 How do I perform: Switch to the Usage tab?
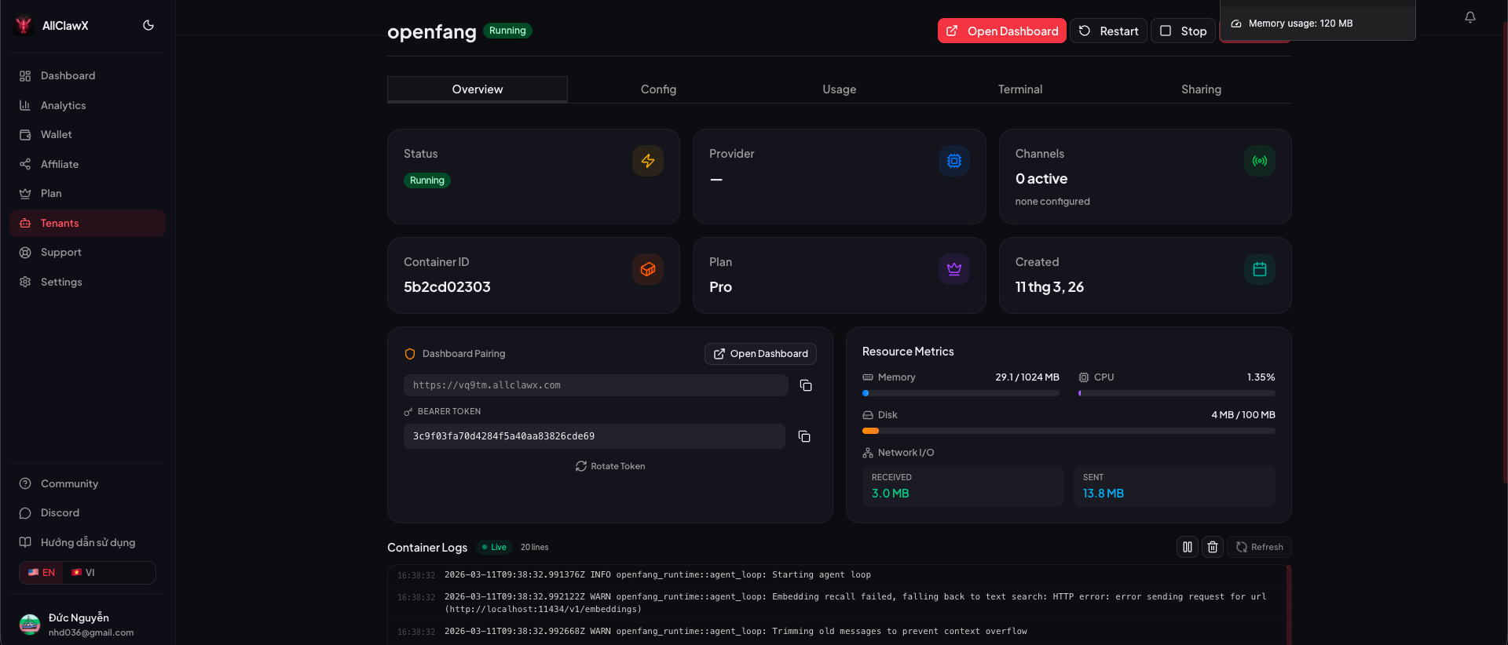pos(840,89)
